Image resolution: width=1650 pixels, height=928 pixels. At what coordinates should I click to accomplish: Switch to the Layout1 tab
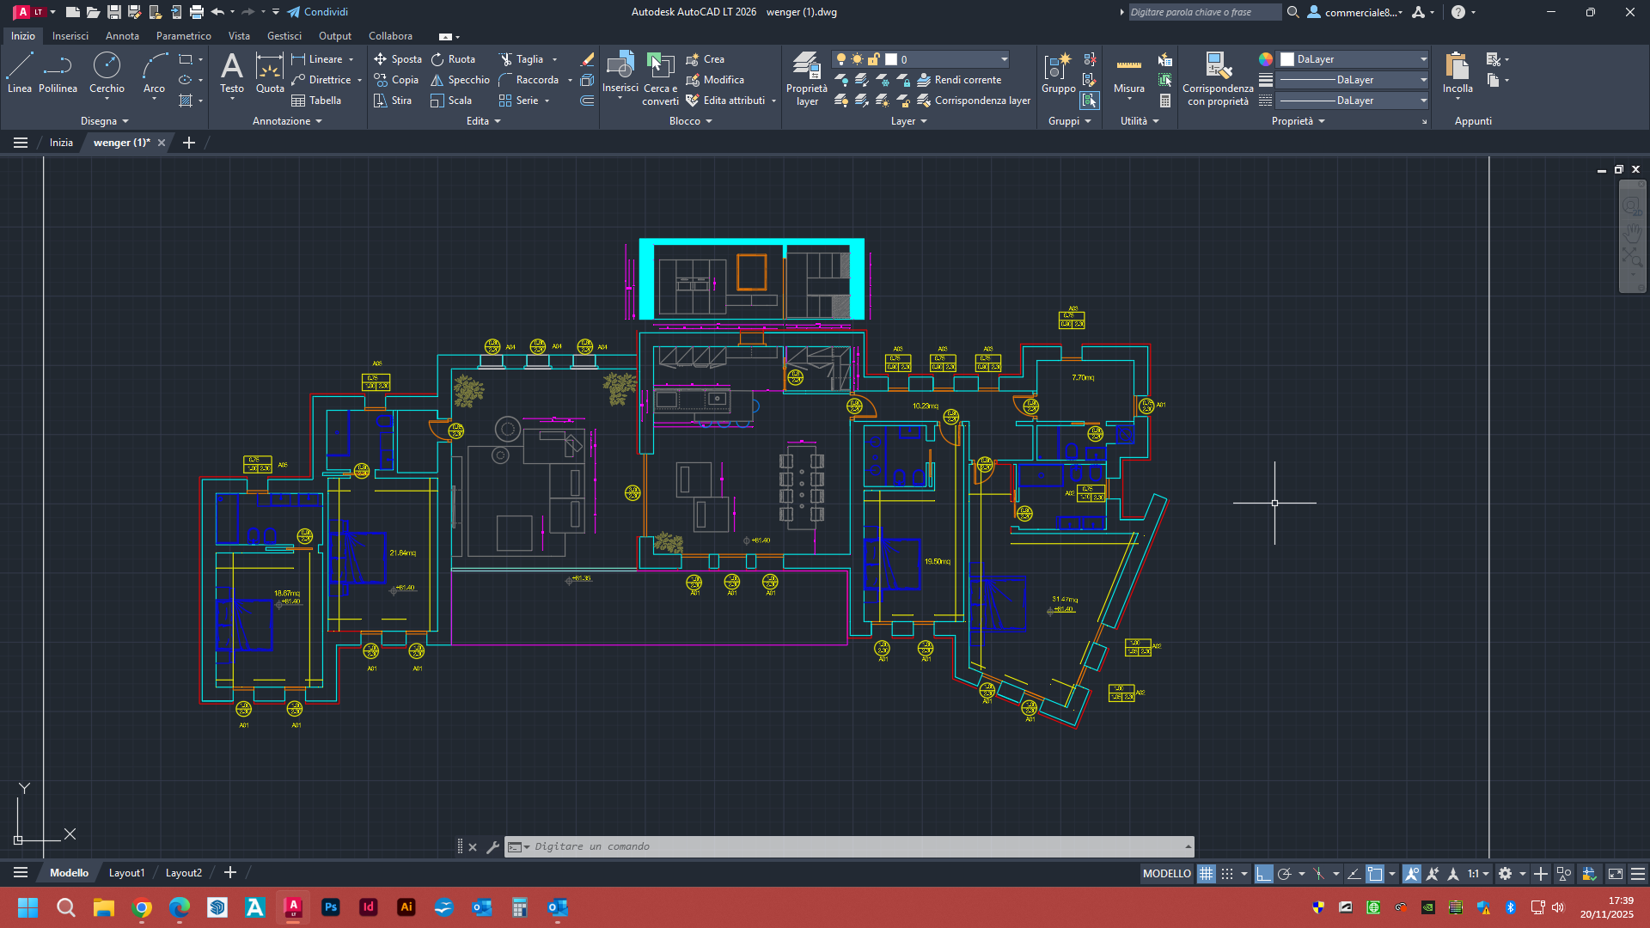pyautogui.click(x=126, y=873)
